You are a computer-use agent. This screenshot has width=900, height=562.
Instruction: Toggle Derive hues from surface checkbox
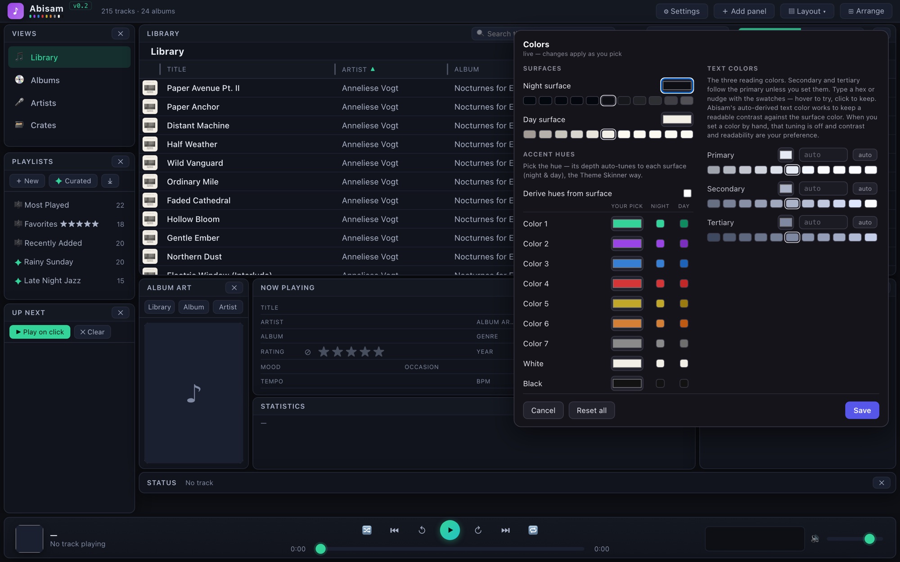tap(687, 193)
